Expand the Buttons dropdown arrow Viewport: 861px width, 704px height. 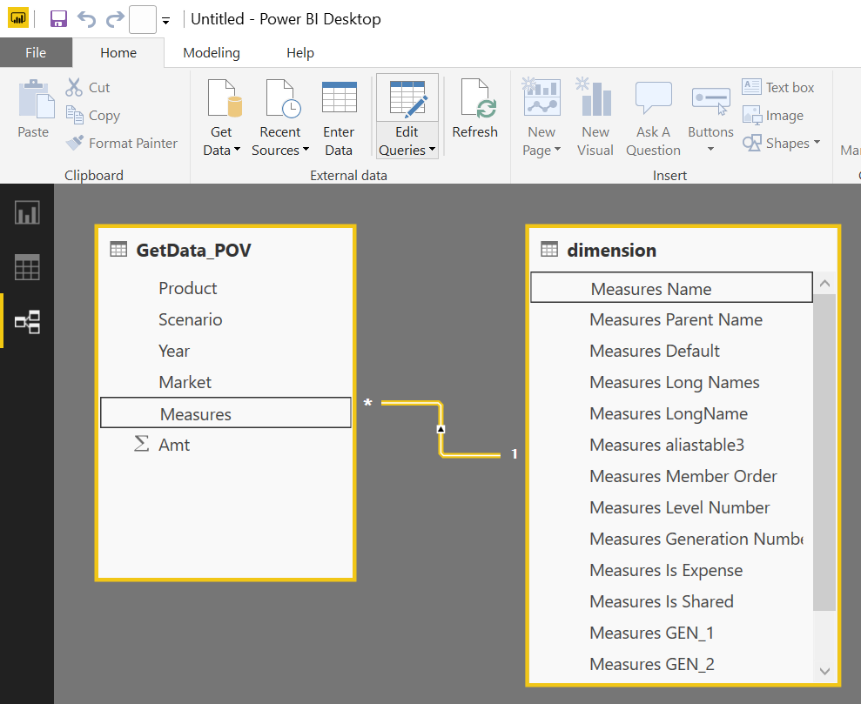point(710,150)
